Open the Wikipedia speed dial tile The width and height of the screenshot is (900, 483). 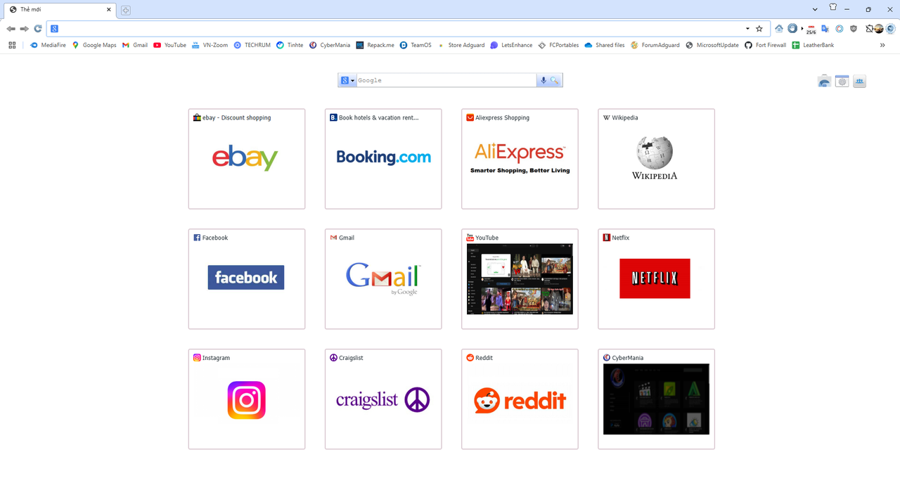[x=656, y=159]
